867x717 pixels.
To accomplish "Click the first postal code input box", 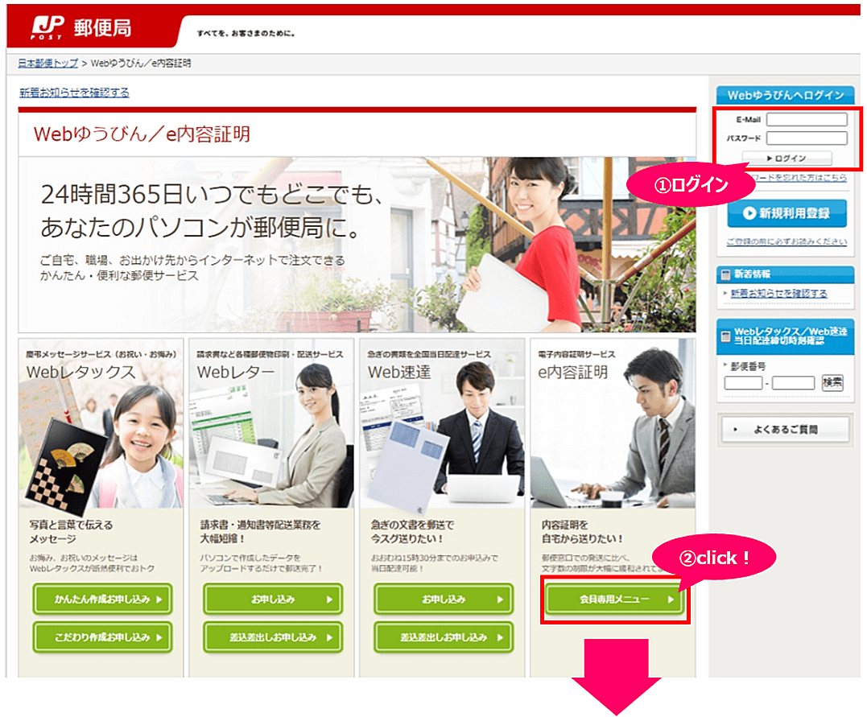I will (x=742, y=383).
